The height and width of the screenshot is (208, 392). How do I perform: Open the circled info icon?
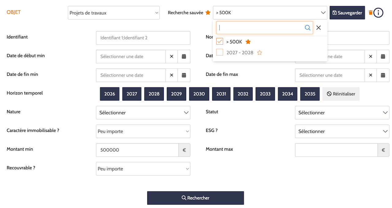tap(379, 13)
